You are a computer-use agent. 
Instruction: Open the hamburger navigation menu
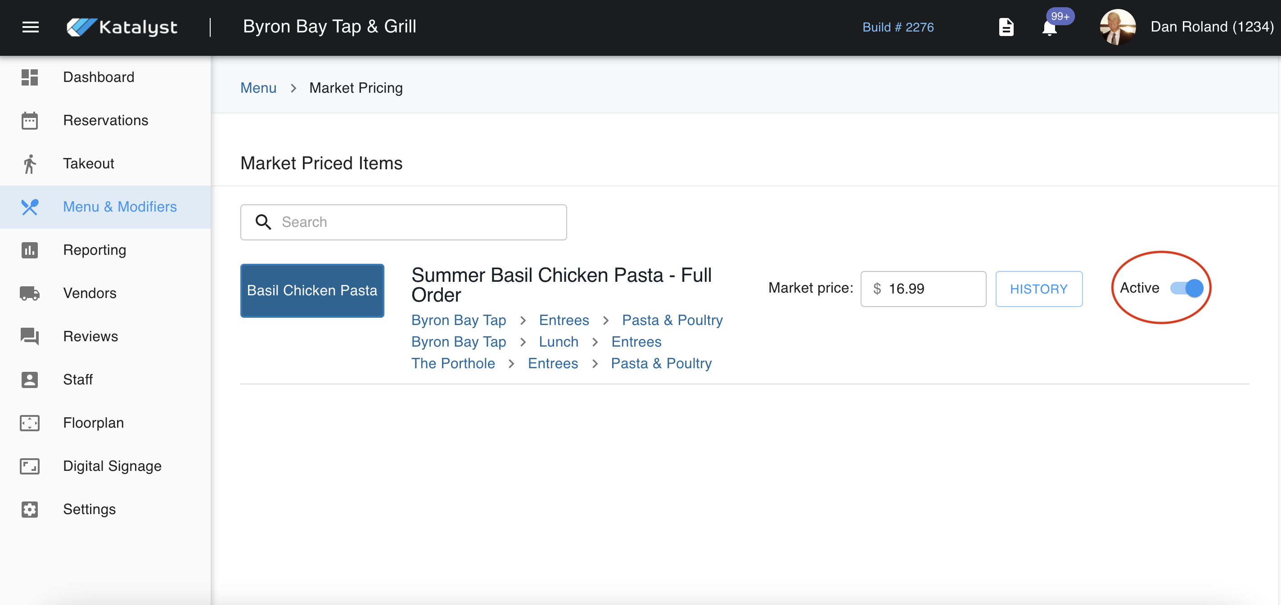[30, 27]
